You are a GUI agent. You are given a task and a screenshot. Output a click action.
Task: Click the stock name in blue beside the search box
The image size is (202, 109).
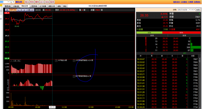pos(19,2)
